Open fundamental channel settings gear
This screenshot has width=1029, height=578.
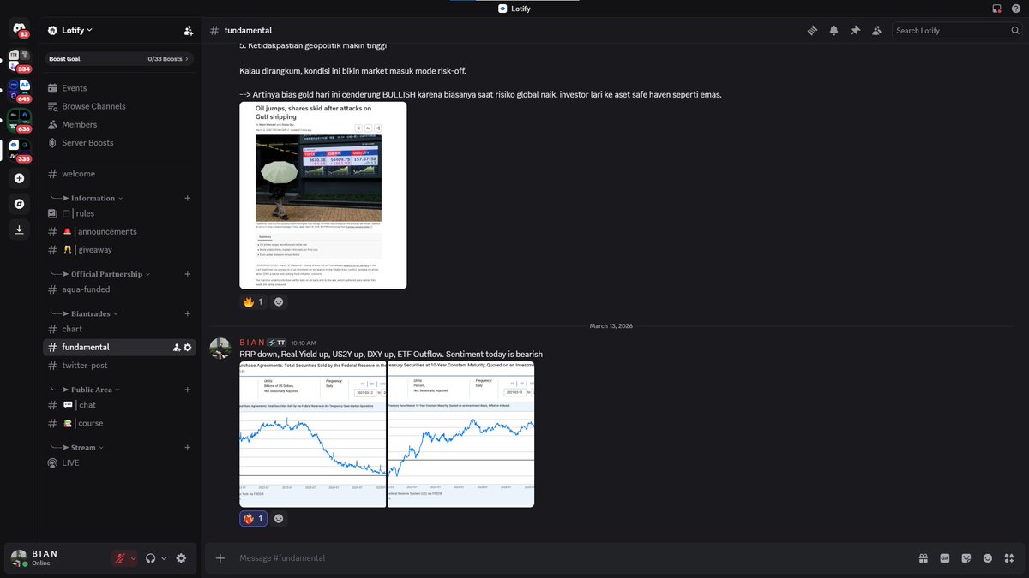(188, 347)
